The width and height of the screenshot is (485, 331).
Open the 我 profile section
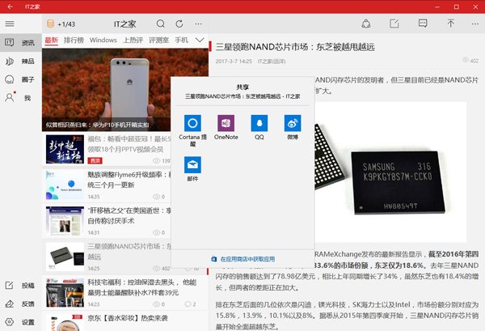(x=21, y=98)
